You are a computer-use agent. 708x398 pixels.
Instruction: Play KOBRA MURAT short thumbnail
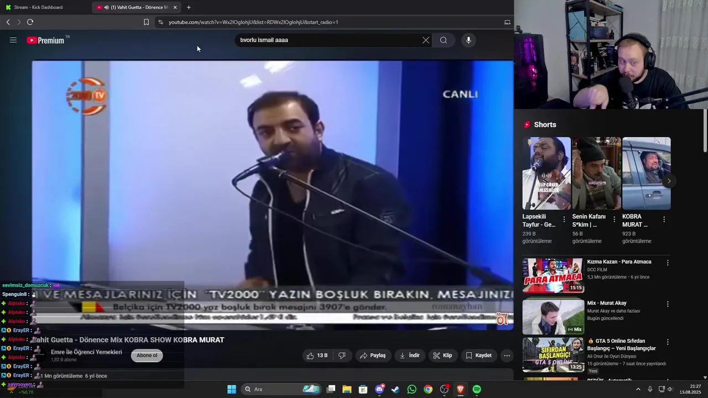[646, 174]
